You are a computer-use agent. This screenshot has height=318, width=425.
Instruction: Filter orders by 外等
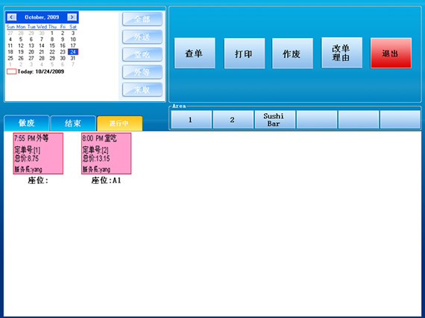click(x=142, y=72)
